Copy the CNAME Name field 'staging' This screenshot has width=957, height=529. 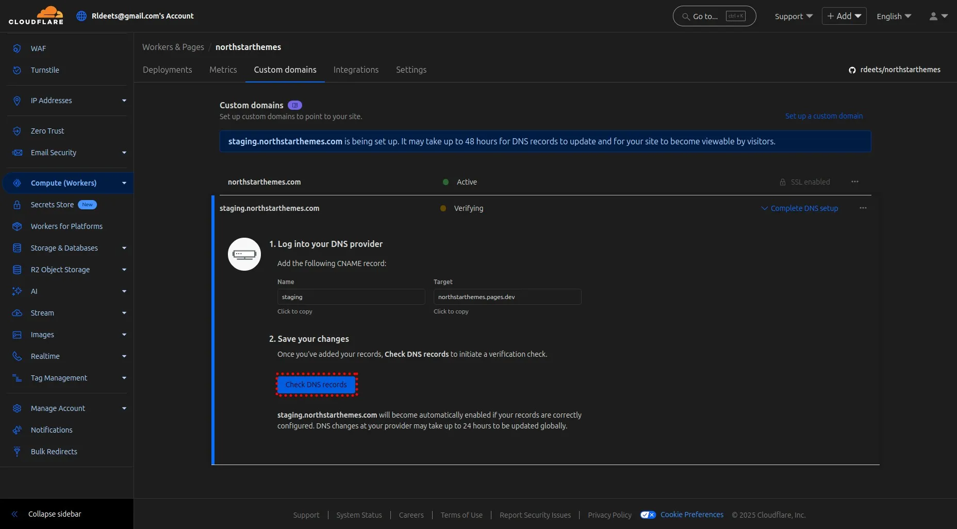click(x=351, y=297)
